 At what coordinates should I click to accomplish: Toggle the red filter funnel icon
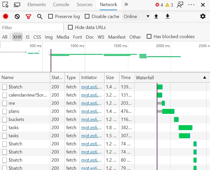[x=28, y=17]
